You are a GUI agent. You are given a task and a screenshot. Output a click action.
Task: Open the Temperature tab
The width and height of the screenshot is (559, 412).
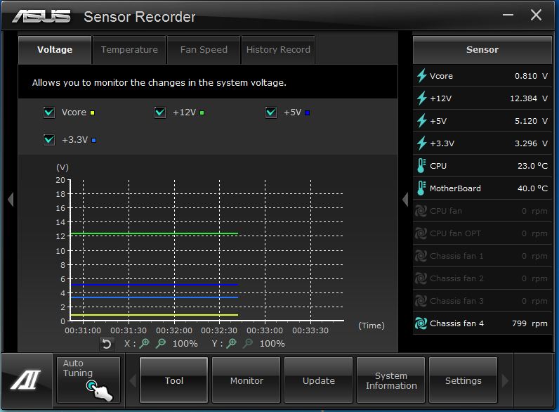(129, 50)
